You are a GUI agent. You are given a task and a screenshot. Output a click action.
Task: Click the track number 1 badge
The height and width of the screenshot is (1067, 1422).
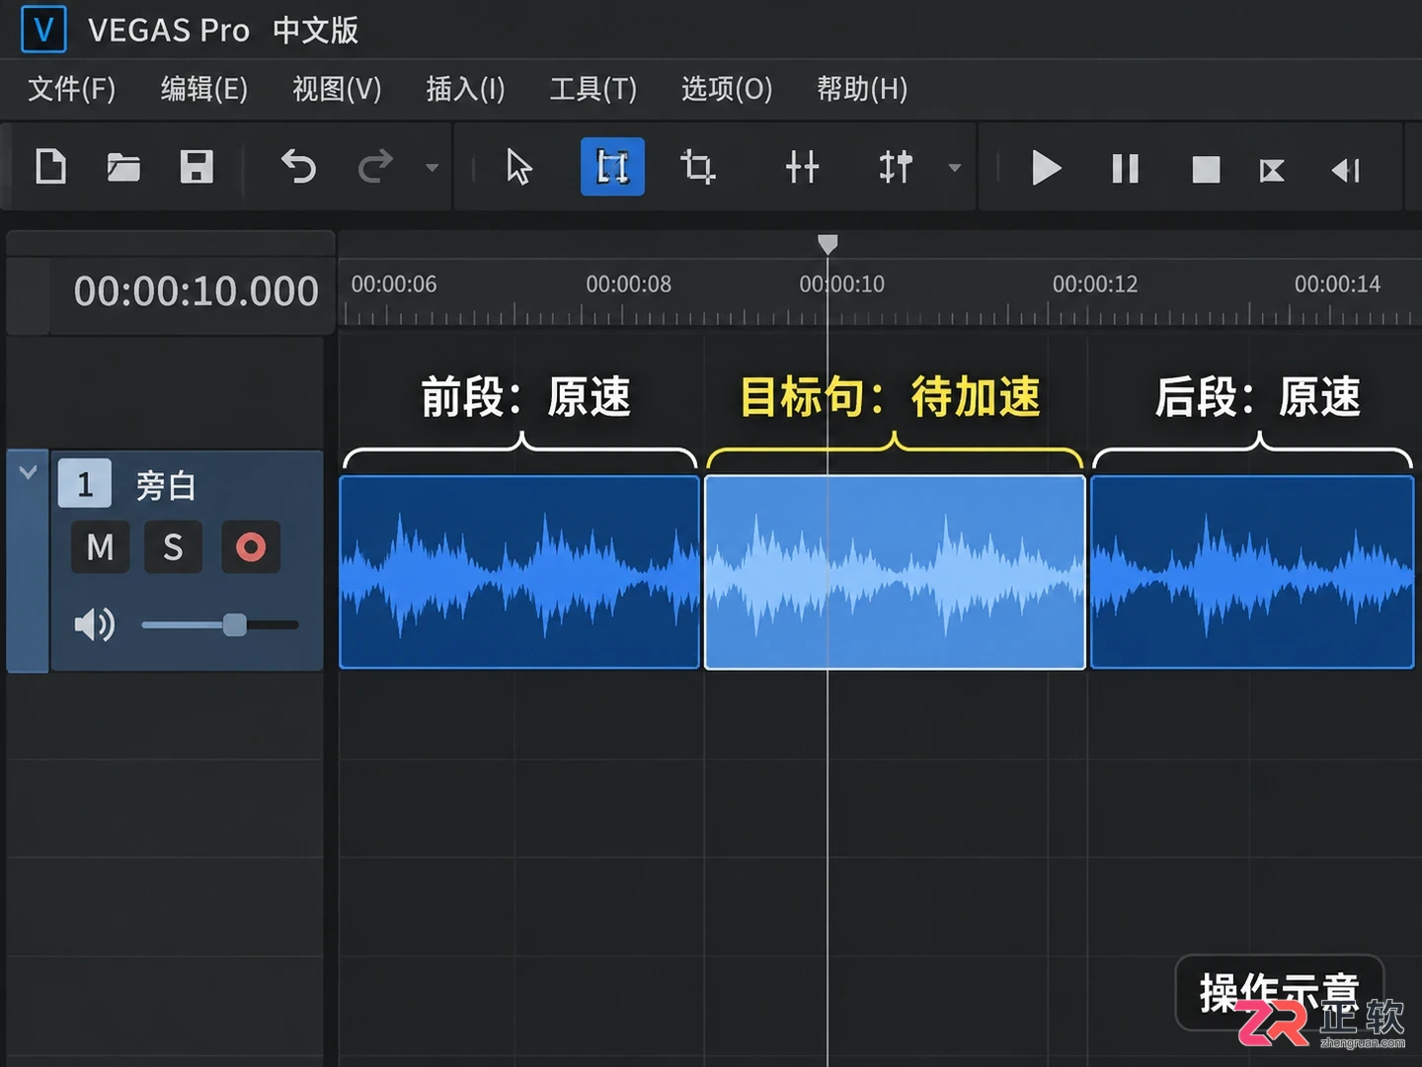tap(85, 484)
